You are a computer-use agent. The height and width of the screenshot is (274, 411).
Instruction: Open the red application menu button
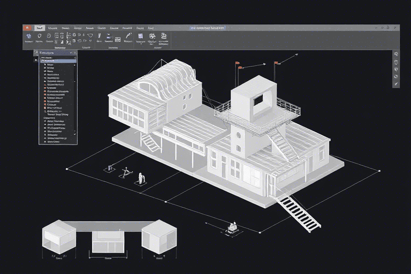click(x=26, y=27)
